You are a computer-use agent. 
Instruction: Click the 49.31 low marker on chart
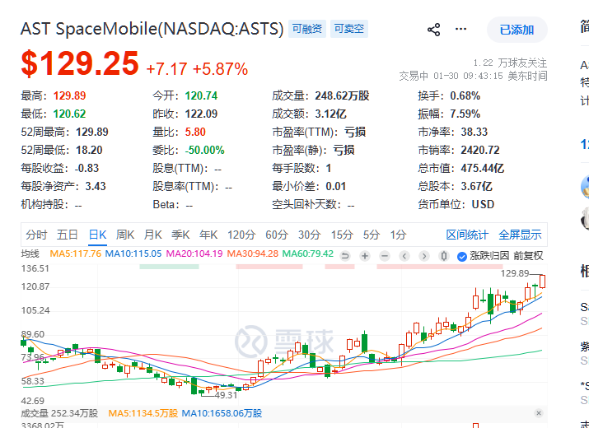[x=227, y=395]
